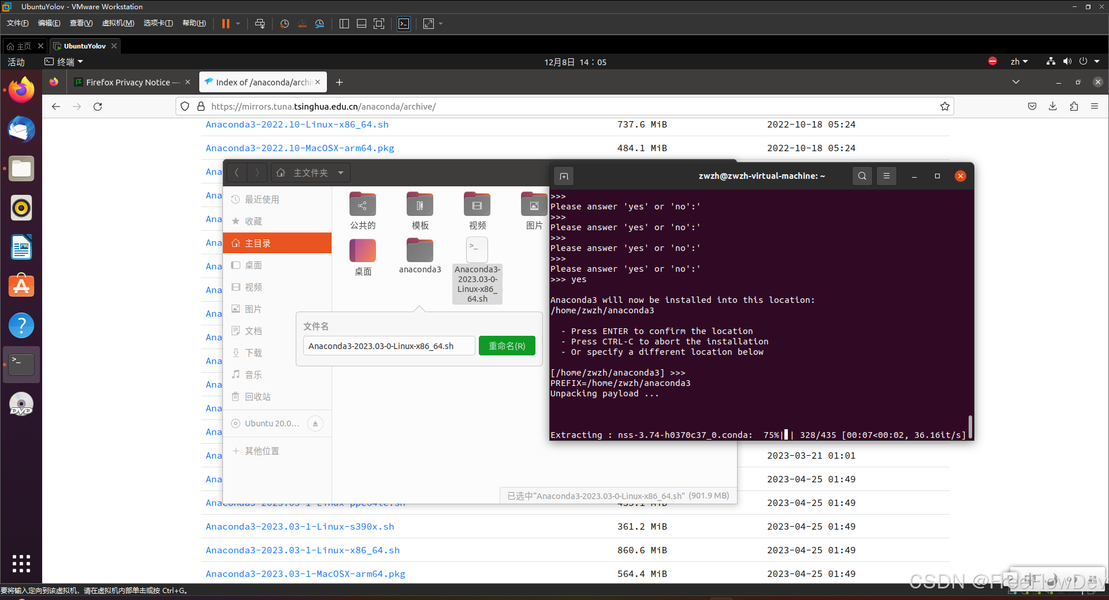
Task: Bookmark page via the star icon
Action: coord(945,106)
